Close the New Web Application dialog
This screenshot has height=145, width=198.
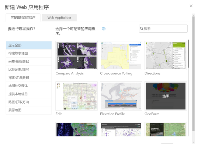point(191,6)
